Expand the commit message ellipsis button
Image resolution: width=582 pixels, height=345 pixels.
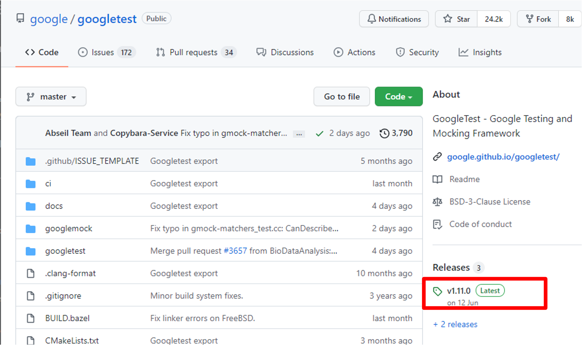(299, 134)
